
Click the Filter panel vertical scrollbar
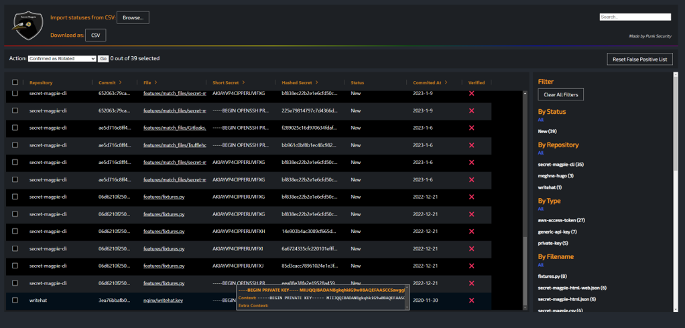click(x=676, y=192)
